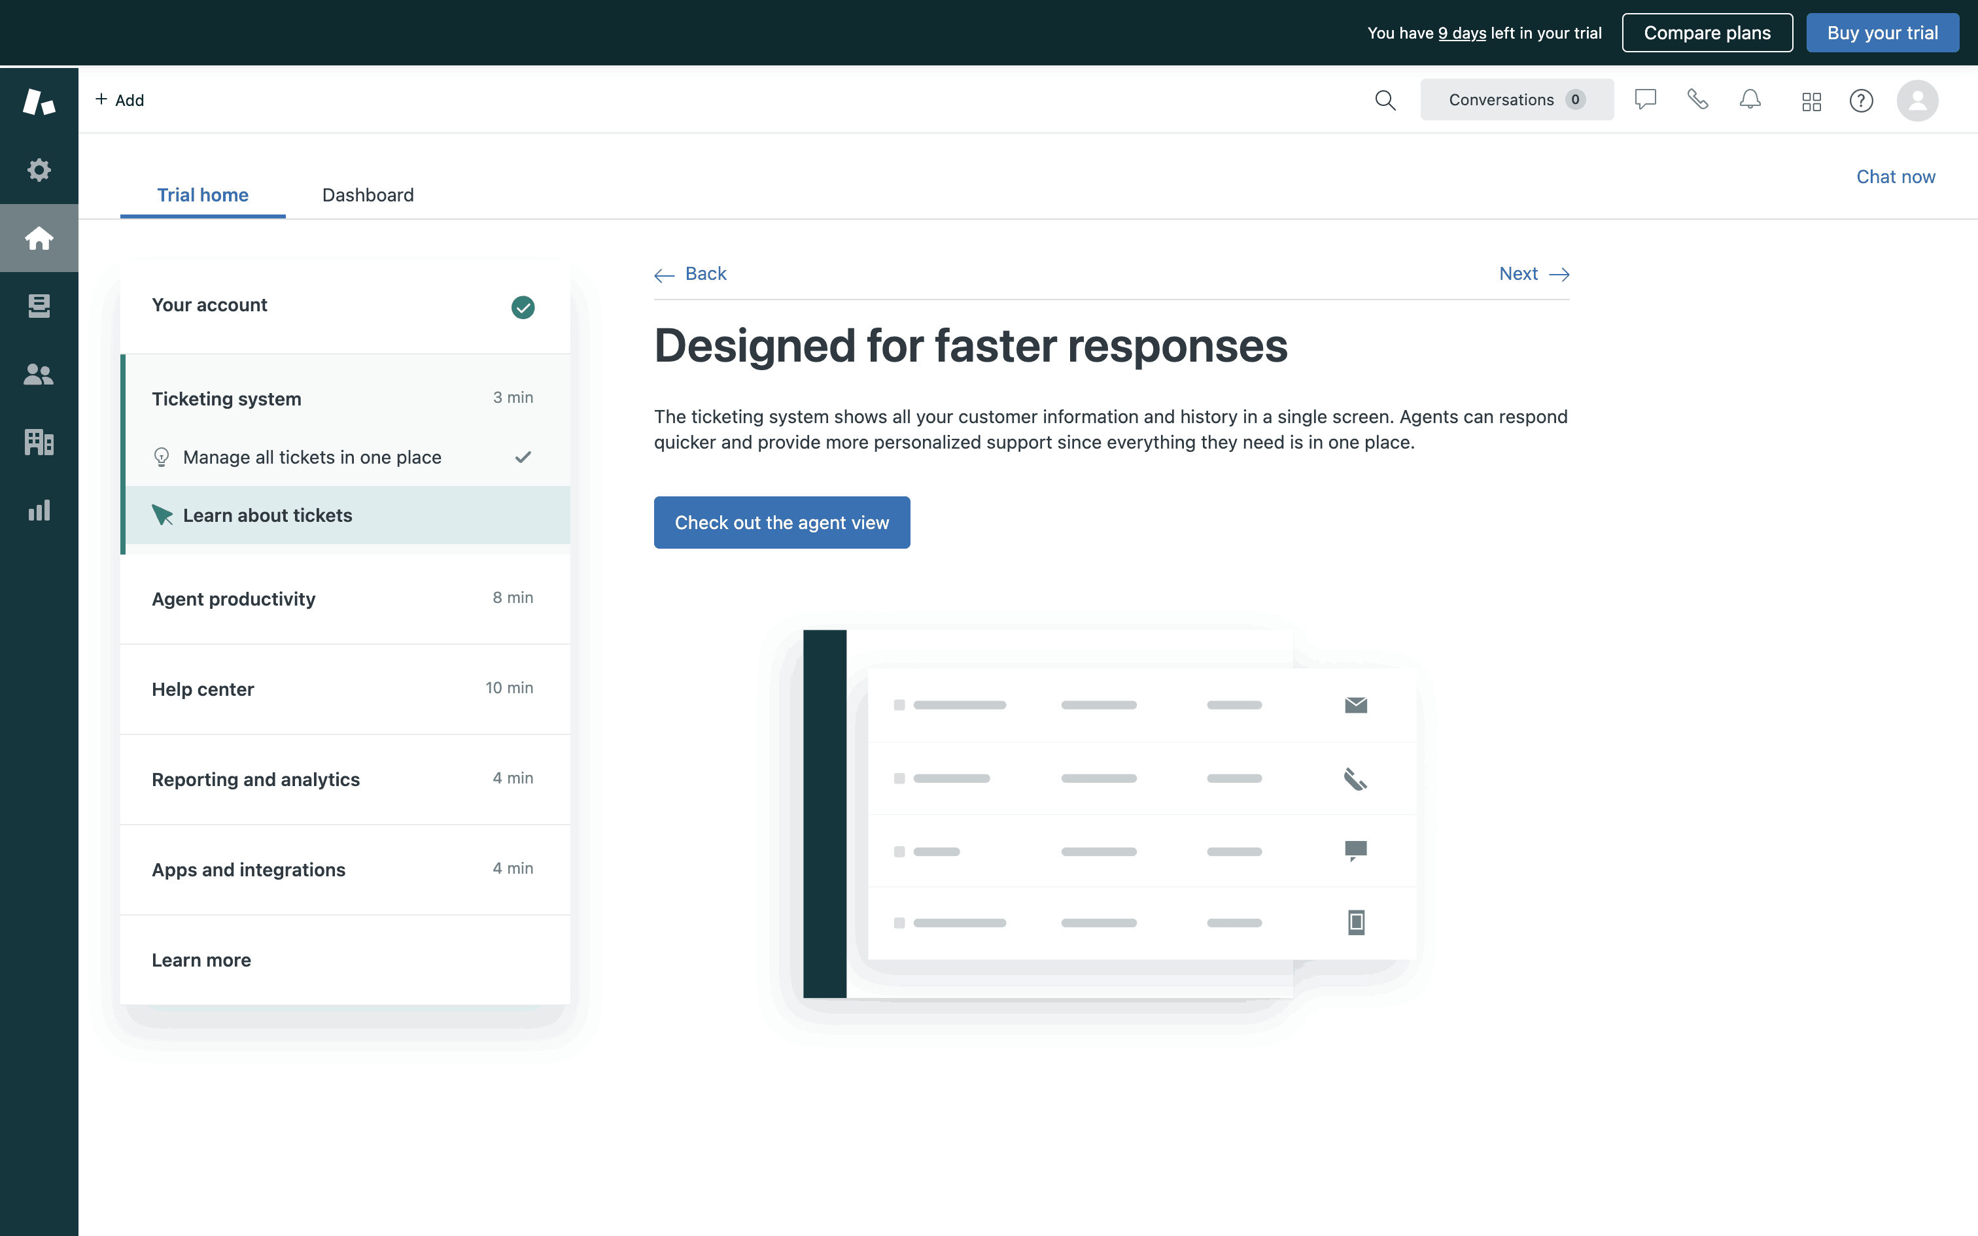This screenshot has width=1978, height=1236.
Task: Expand the Help center section
Action: tap(344, 689)
